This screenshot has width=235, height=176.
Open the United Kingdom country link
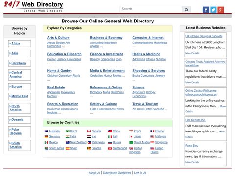click(136, 150)
